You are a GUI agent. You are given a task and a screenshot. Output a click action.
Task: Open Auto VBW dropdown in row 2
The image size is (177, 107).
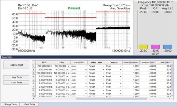pos(86,70)
